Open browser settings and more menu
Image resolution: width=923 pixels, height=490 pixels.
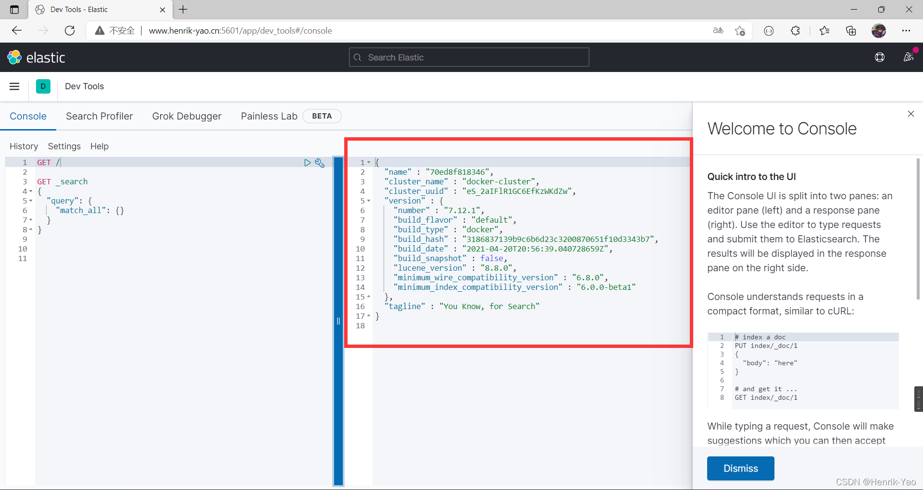[906, 31]
